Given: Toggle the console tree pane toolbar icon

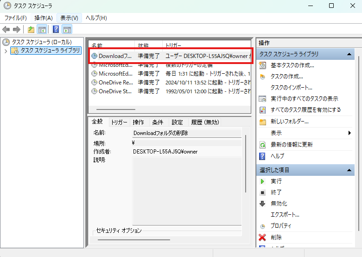Looking at the screenshot, I should (42, 30).
